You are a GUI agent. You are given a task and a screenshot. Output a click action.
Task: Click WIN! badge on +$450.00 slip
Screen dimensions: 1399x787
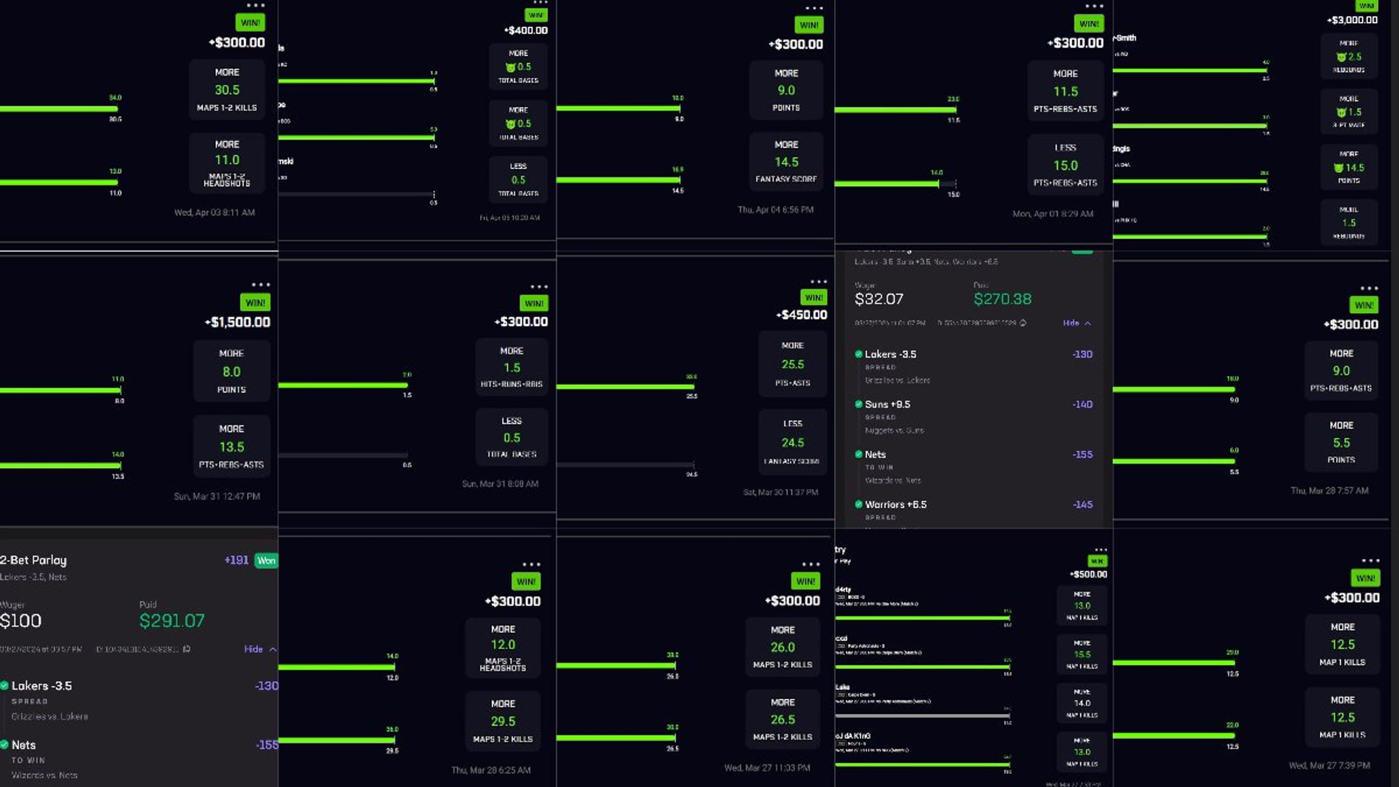[814, 298]
